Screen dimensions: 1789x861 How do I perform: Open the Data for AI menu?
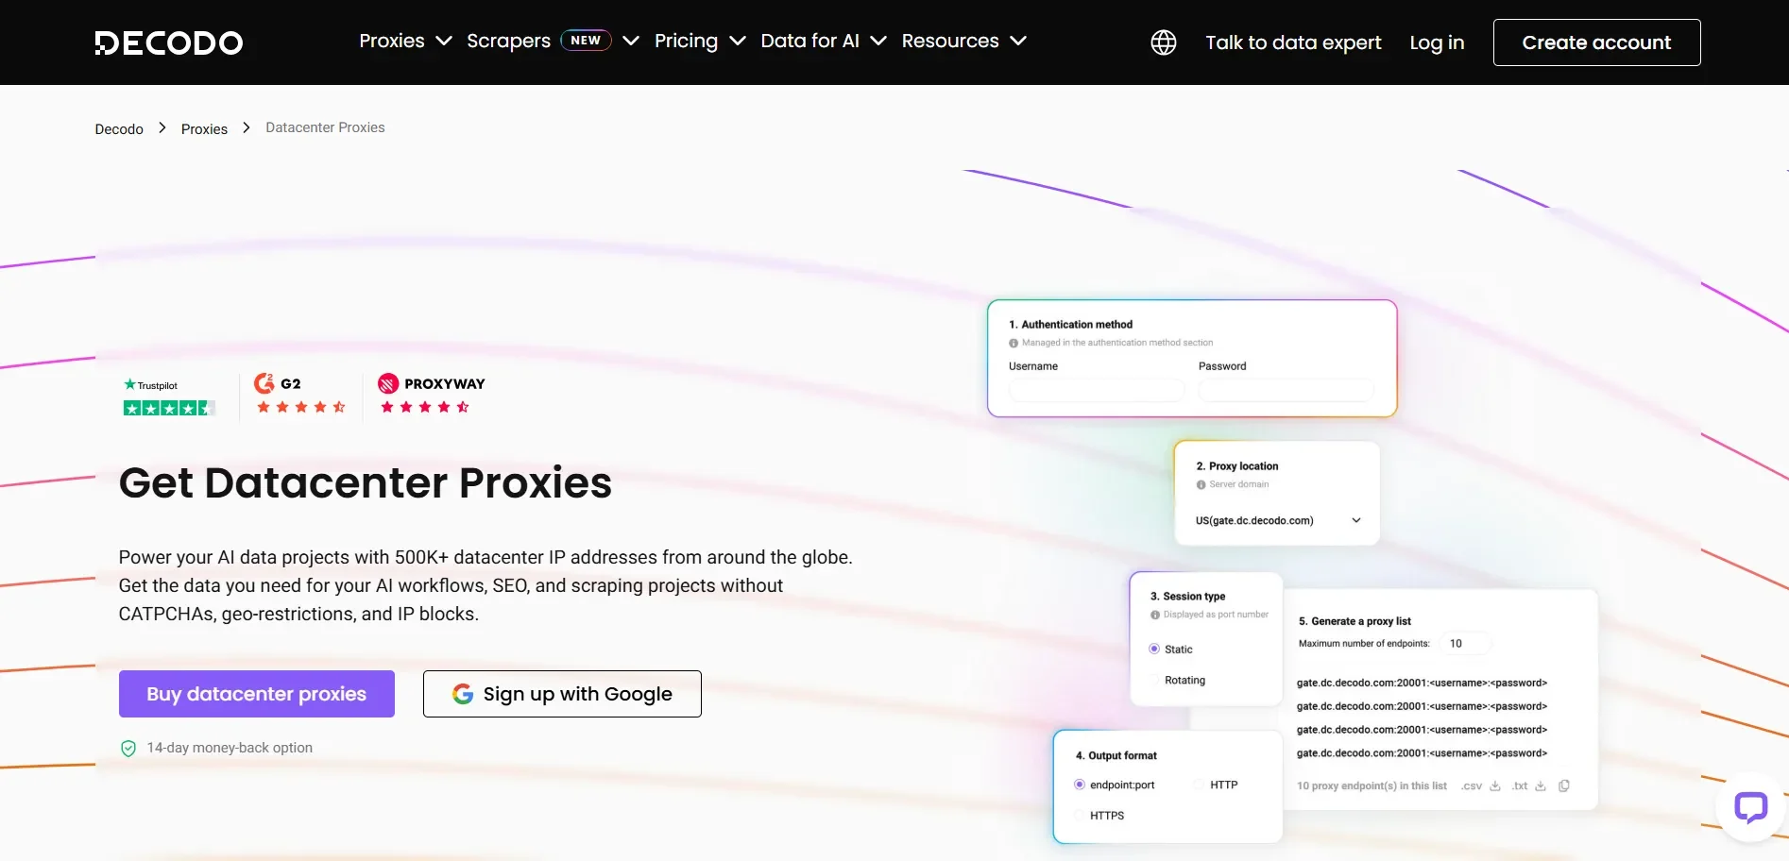pyautogui.click(x=823, y=42)
